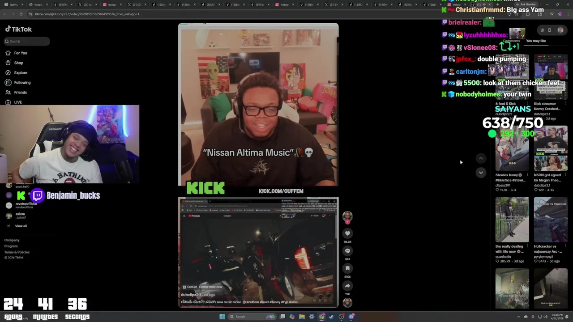Like the video with the heart icon
This screenshot has height=322, width=573.
pos(347,233)
